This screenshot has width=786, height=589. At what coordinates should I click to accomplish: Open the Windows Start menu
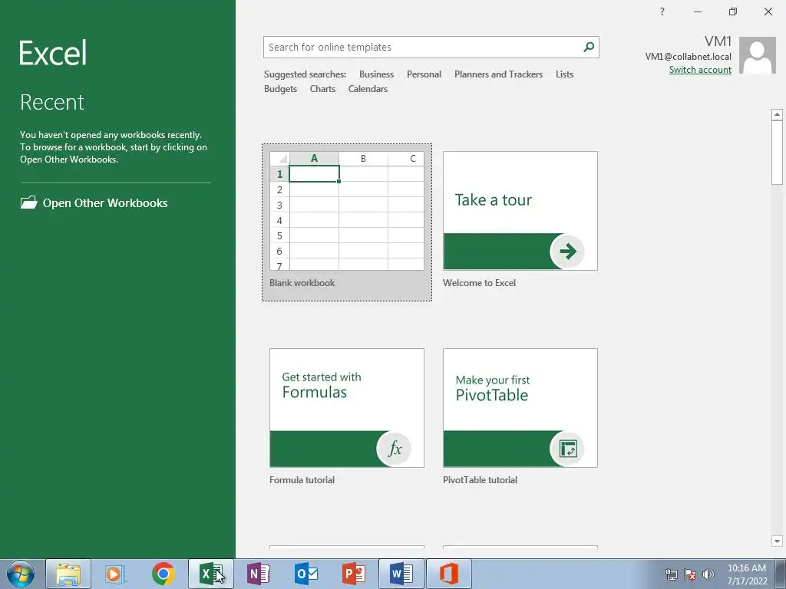pos(21,574)
